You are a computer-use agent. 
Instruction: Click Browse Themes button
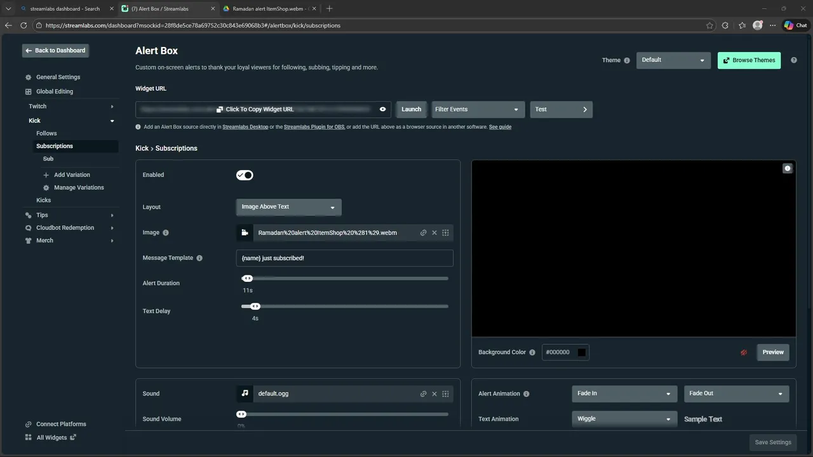tap(749, 60)
